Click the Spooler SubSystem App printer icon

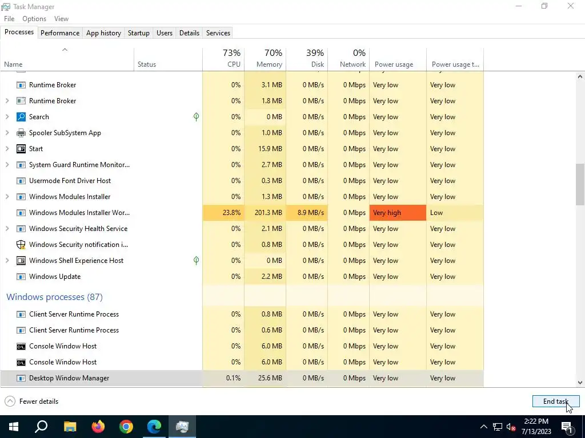coord(21,133)
